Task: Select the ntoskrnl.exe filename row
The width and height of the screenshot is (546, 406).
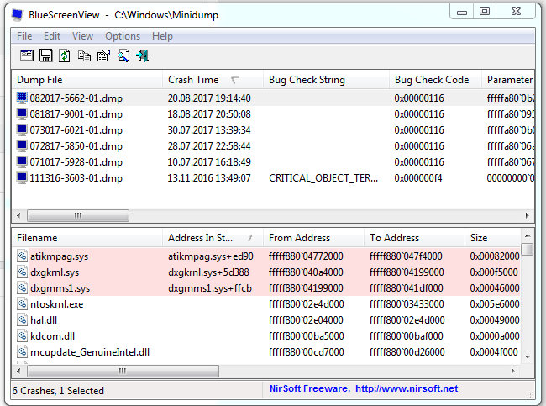Action: coord(57,304)
